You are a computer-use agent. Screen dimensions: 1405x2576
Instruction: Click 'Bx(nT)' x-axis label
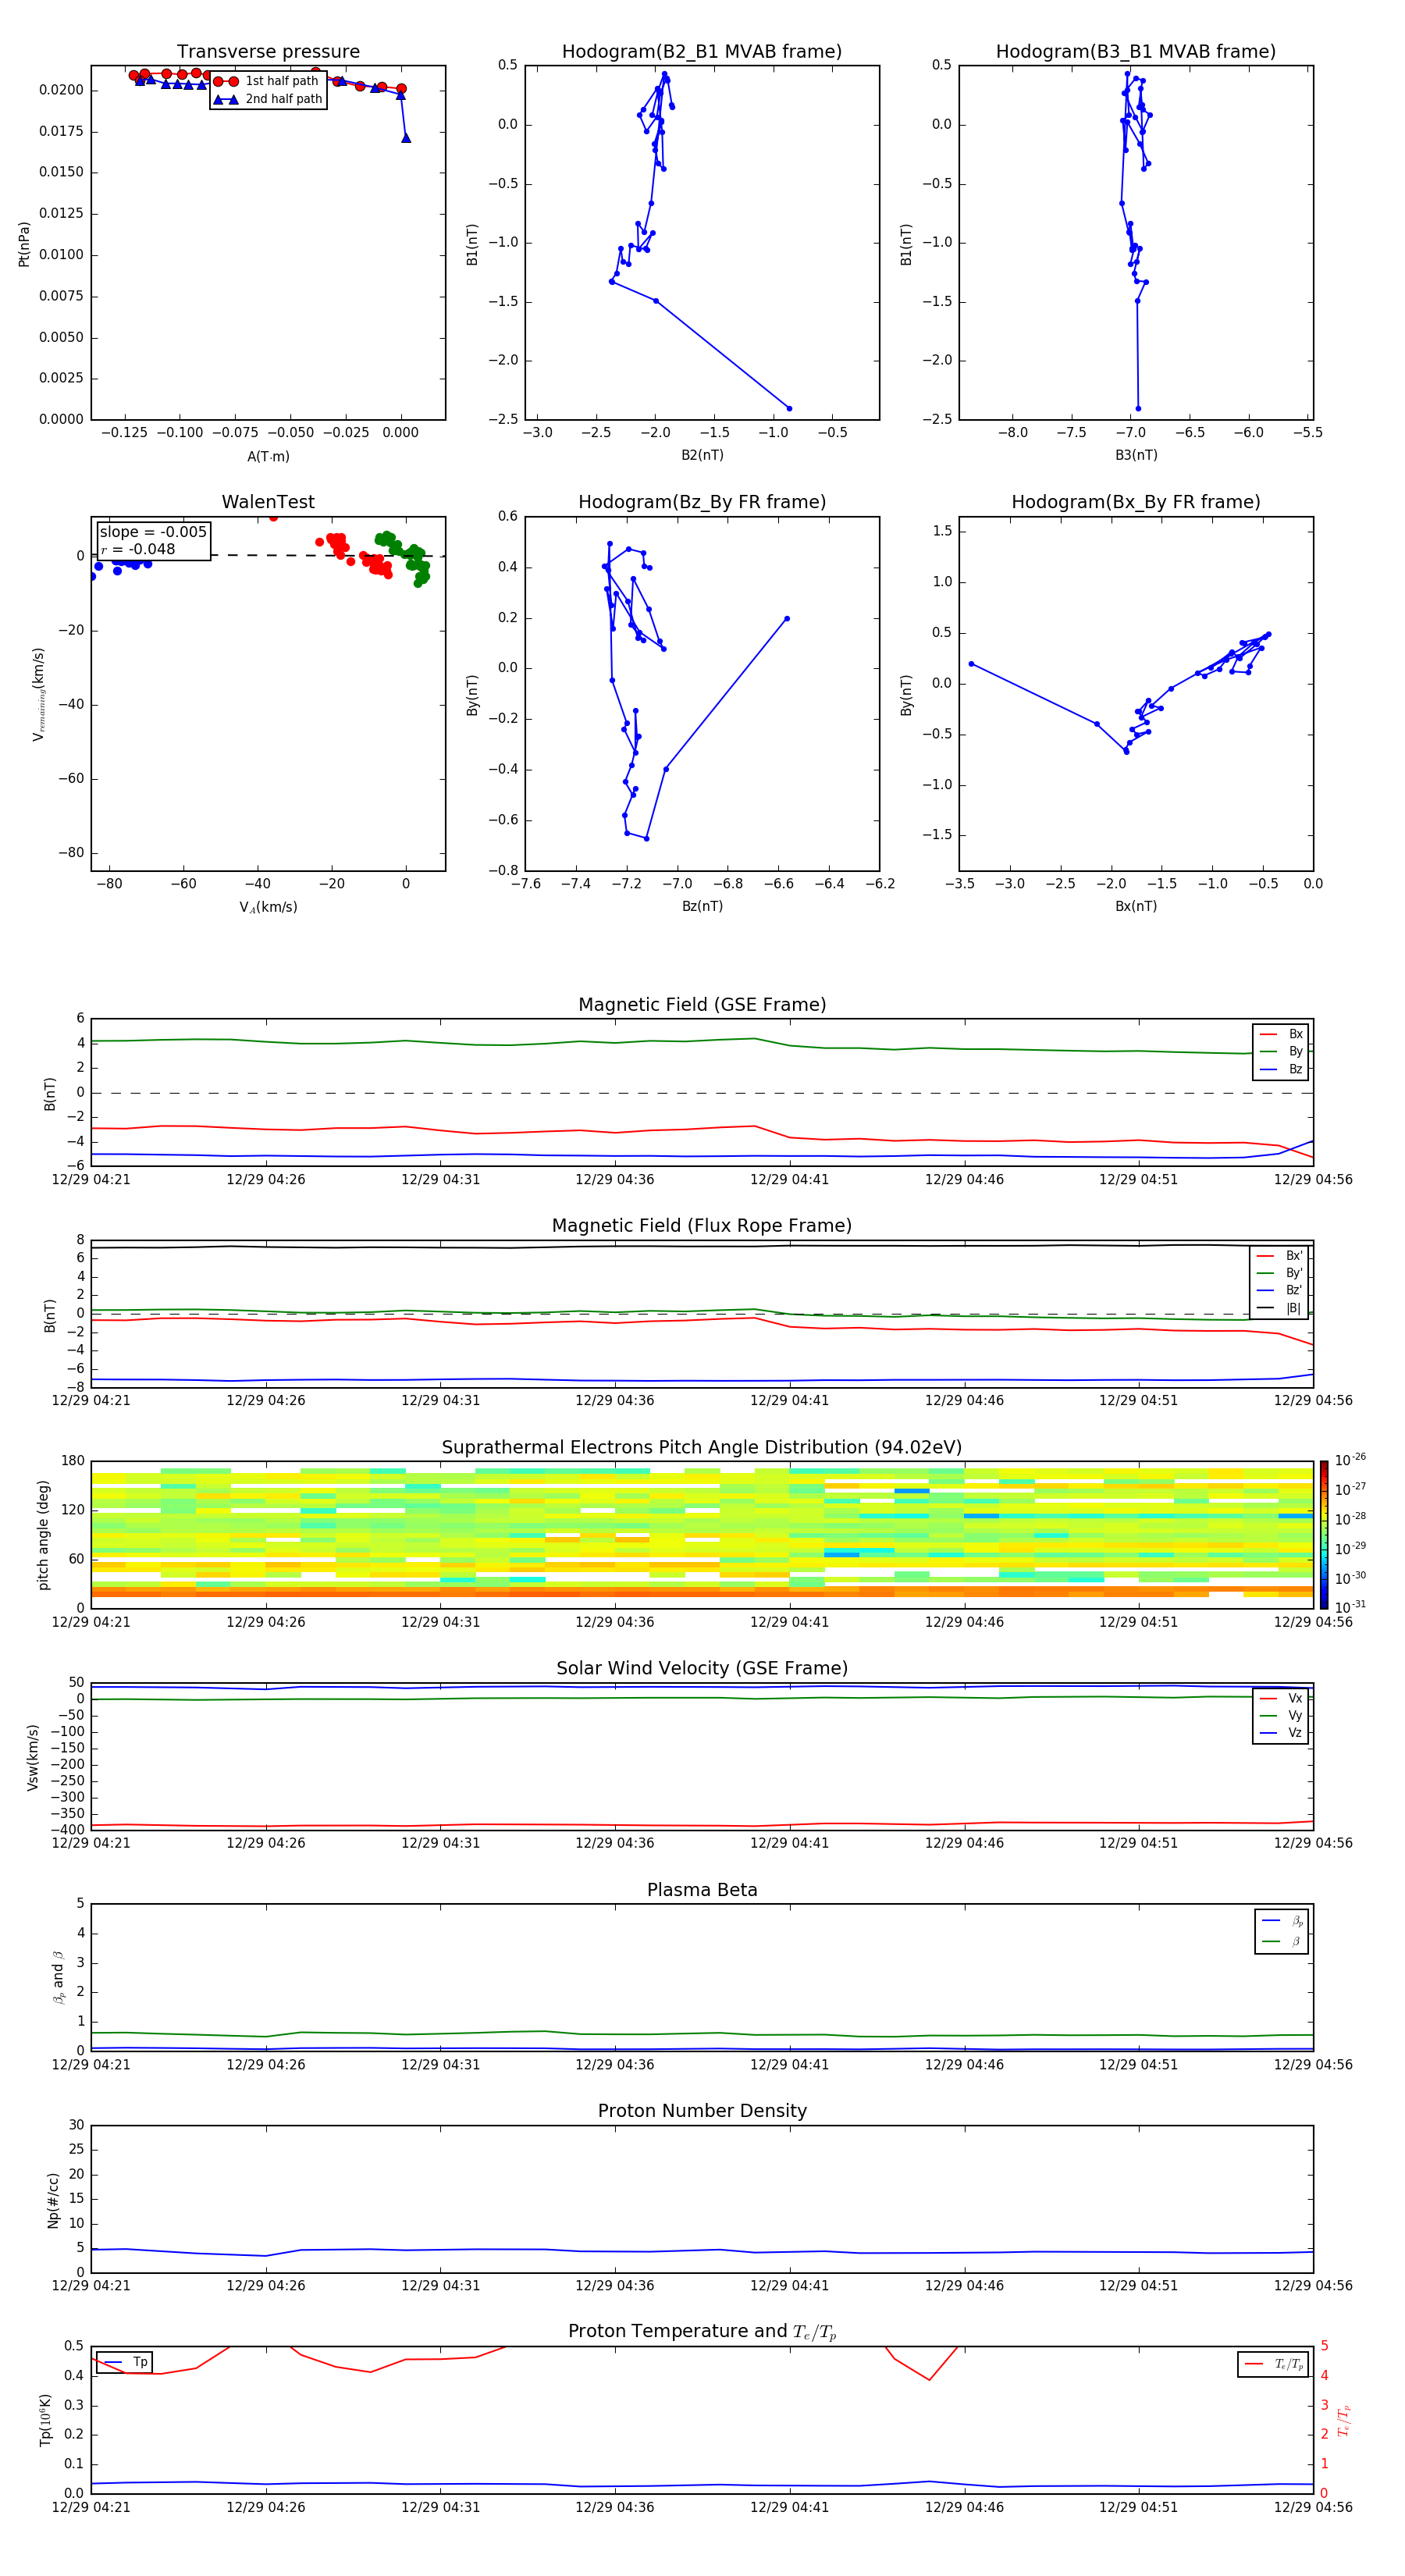pos(1136,906)
